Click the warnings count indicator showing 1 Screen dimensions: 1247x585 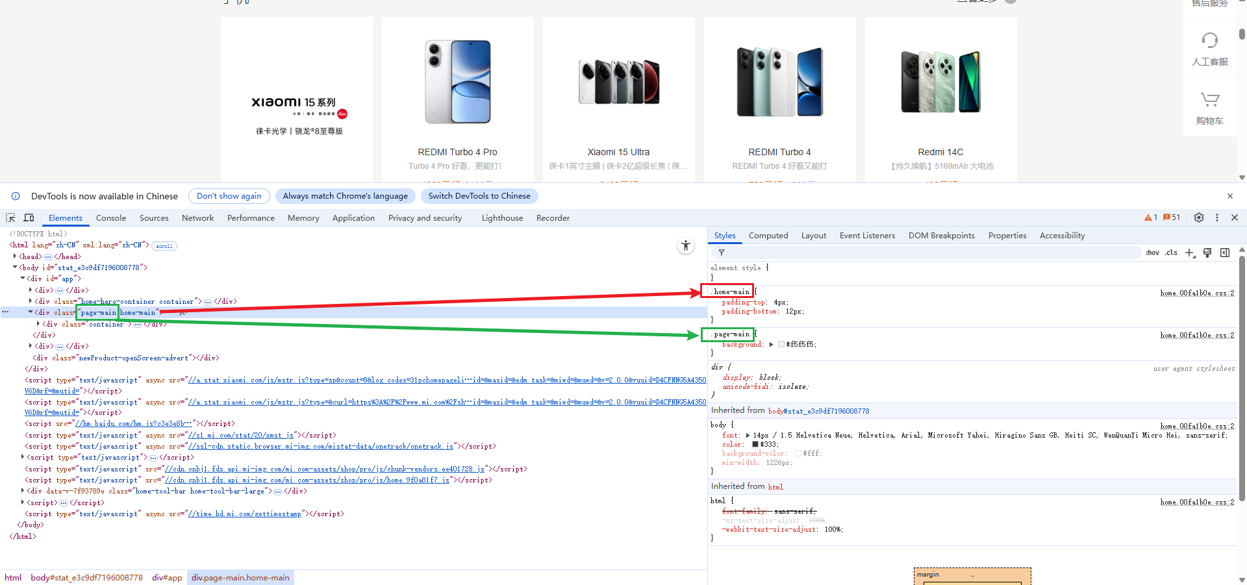click(x=1151, y=218)
